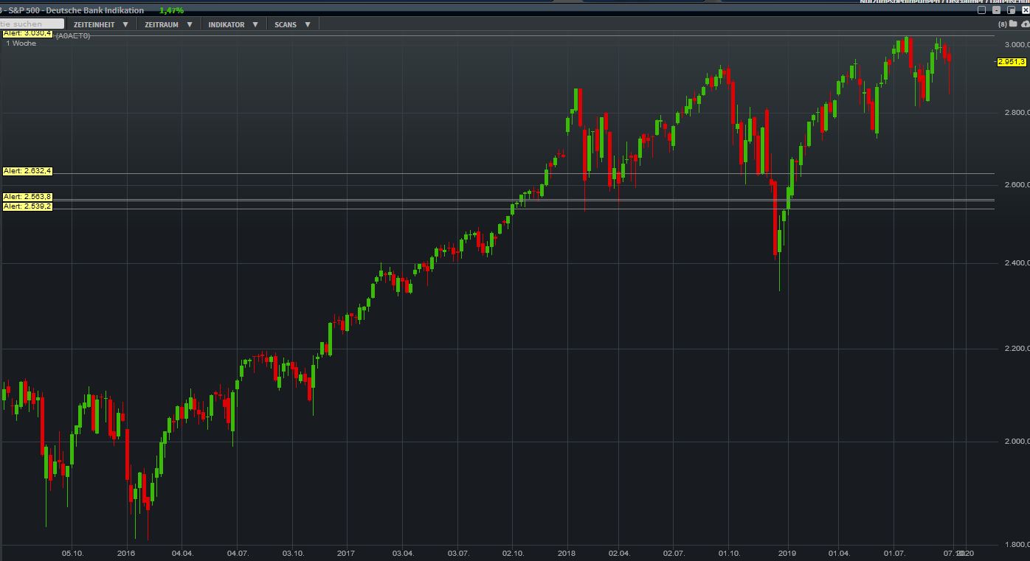
Task: Open the folder icon beside the chart counter
Action: point(1013,24)
